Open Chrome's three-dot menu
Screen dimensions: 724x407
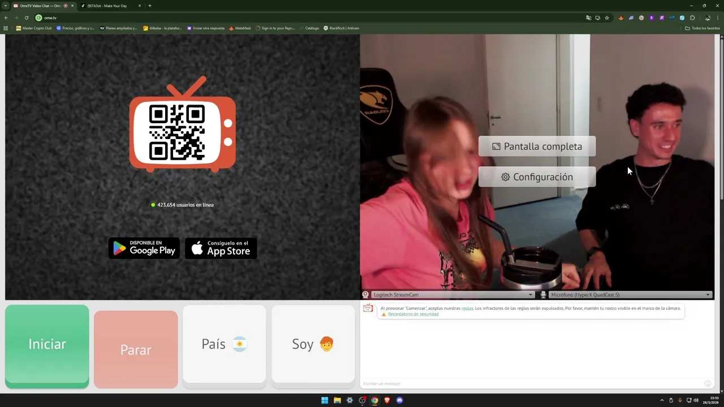tap(718, 18)
